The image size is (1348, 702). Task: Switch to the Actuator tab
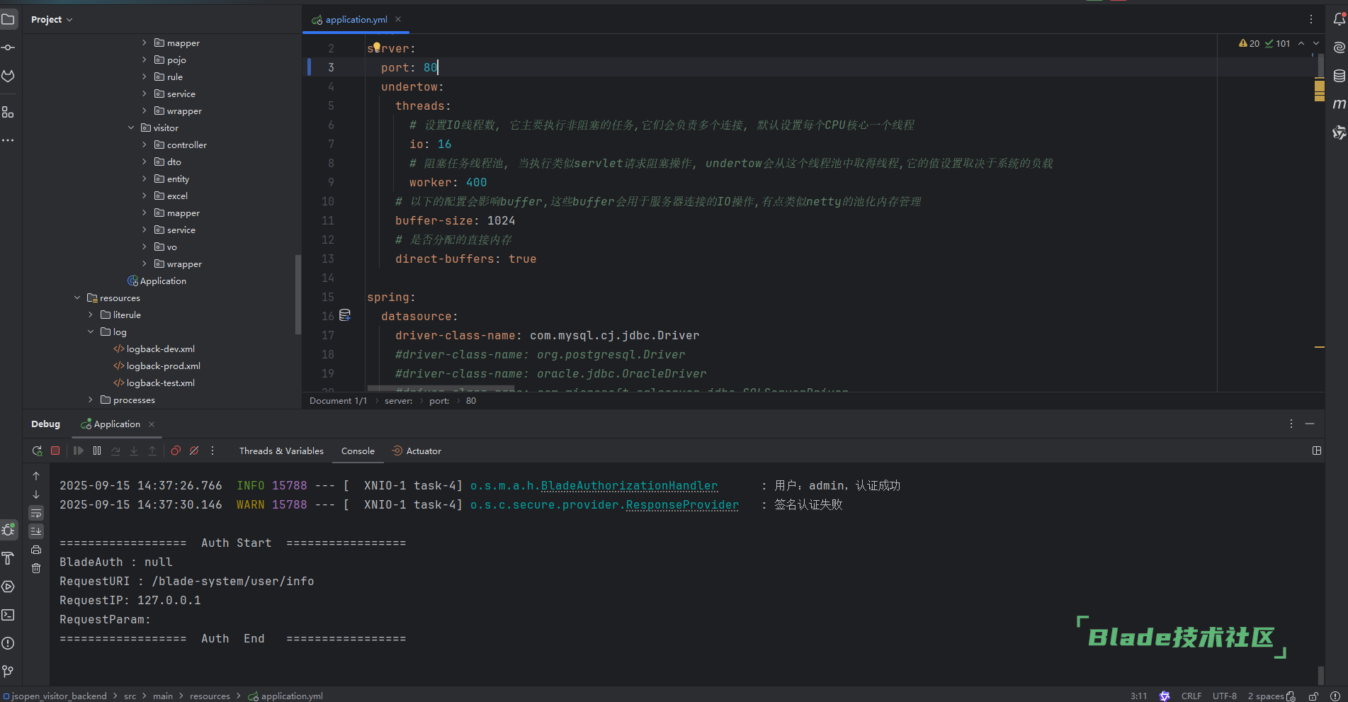point(417,451)
